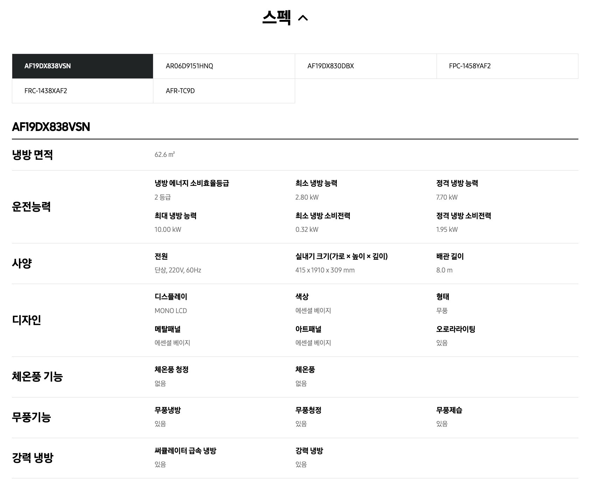Click the AF19DX838VSN model title above the table
The height and width of the screenshot is (484, 598).
tap(51, 127)
